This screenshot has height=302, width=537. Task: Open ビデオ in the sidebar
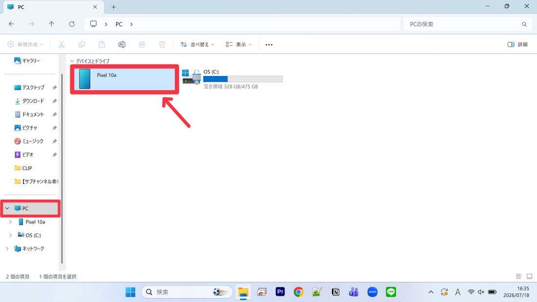click(x=23, y=155)
